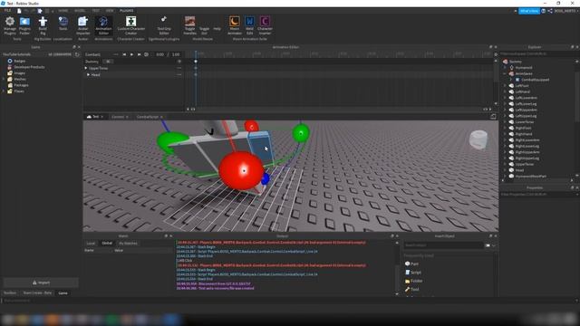
Task: Switch to the CombatScript tab
Action: (148, 117)
